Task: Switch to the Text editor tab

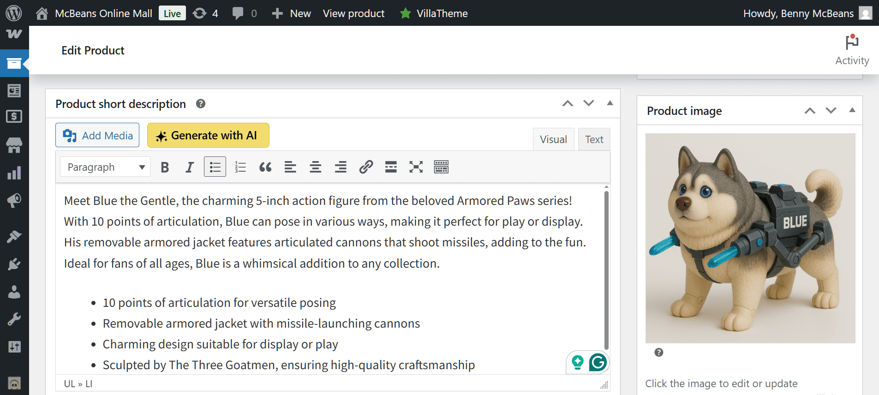Action: 594,139
